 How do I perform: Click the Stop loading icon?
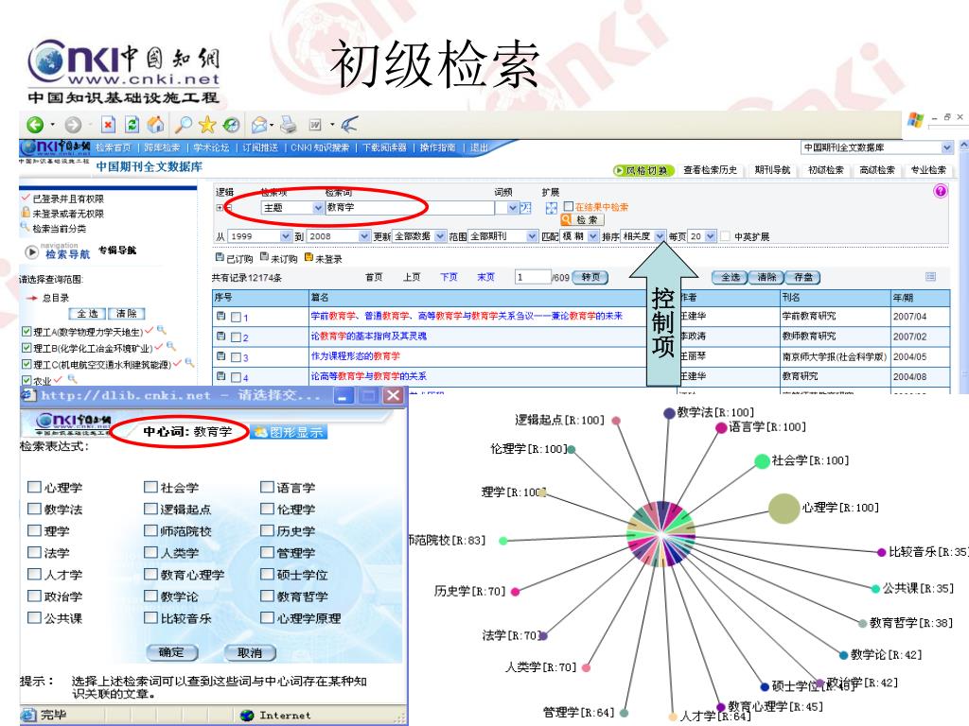(x=108, y=125)
